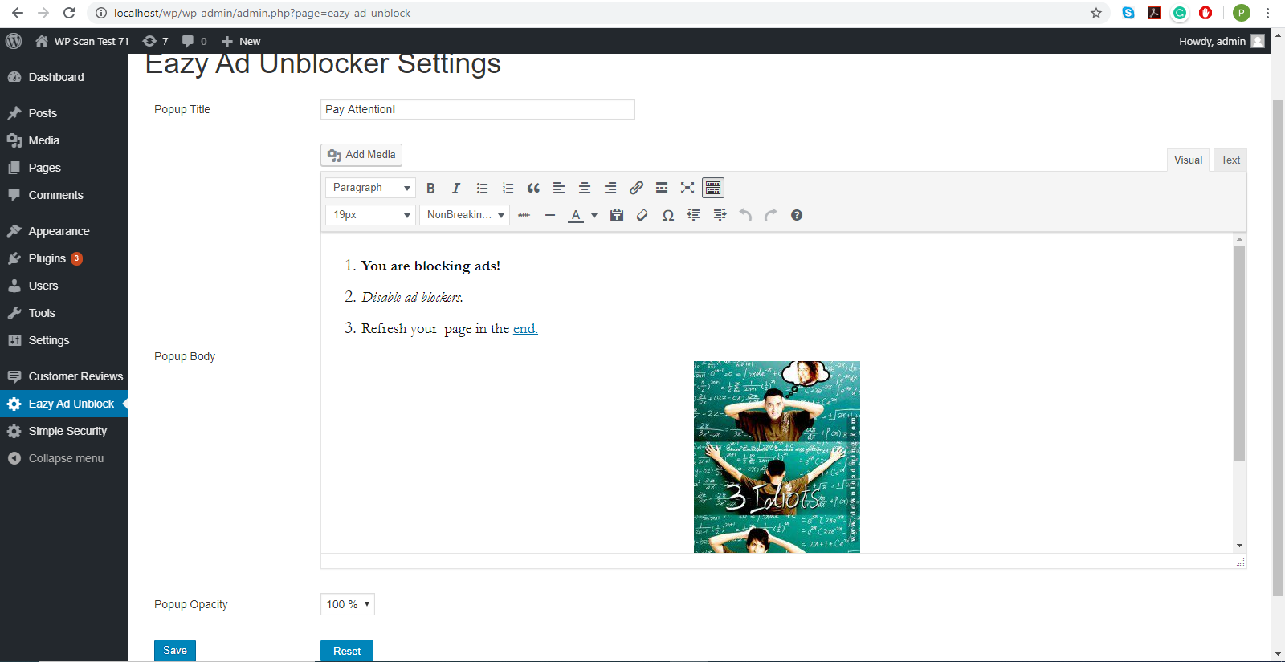Insert or edit link icon
The image size is (1285, 662).
[x=636, y=188]
